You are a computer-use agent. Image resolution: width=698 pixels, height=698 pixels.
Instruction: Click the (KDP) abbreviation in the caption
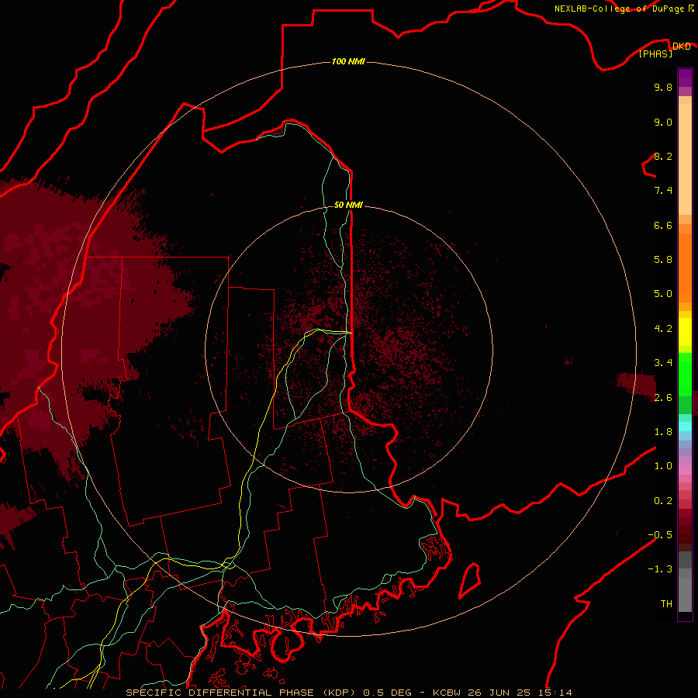pos(340,693)
